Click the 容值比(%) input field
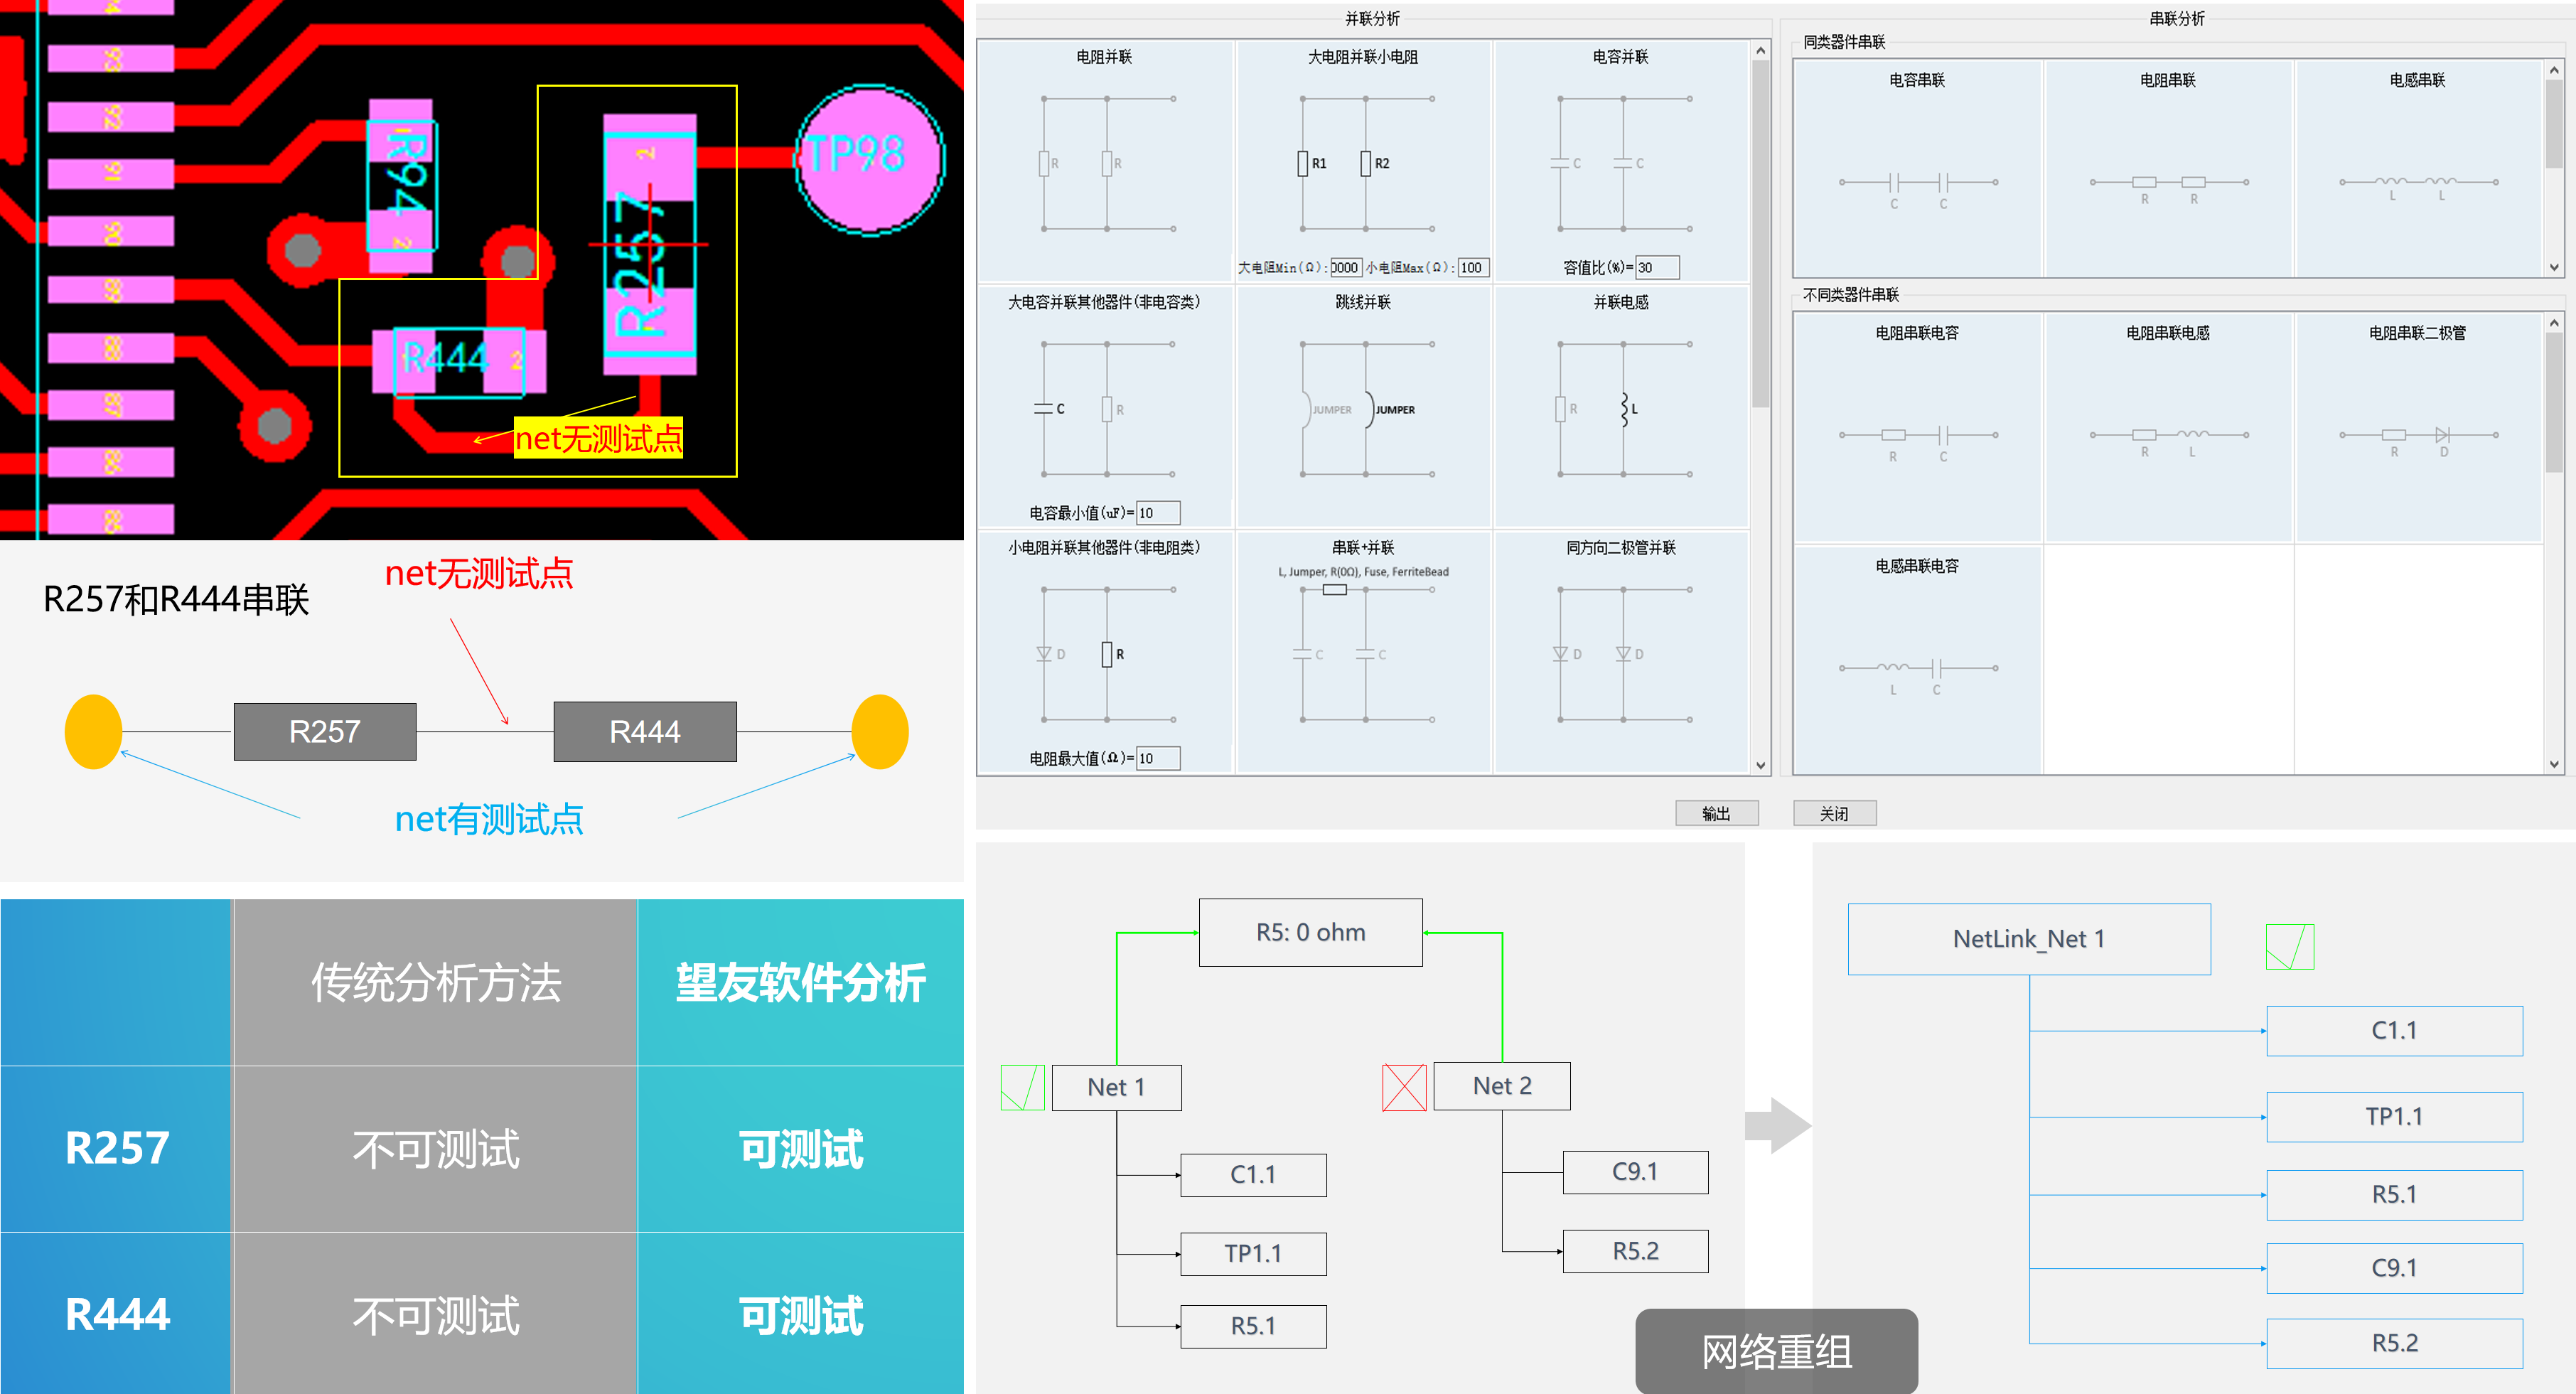The width and height of the screenshot is (2576, 1394). coord(1657,267)
